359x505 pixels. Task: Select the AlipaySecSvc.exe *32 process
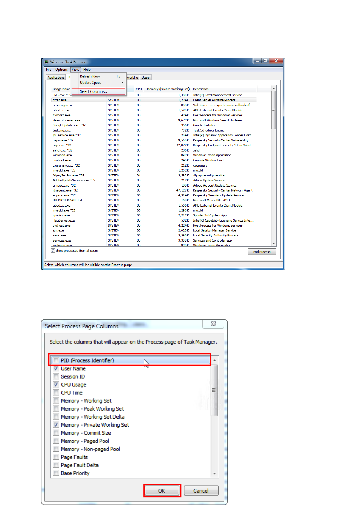click(155, 175)
